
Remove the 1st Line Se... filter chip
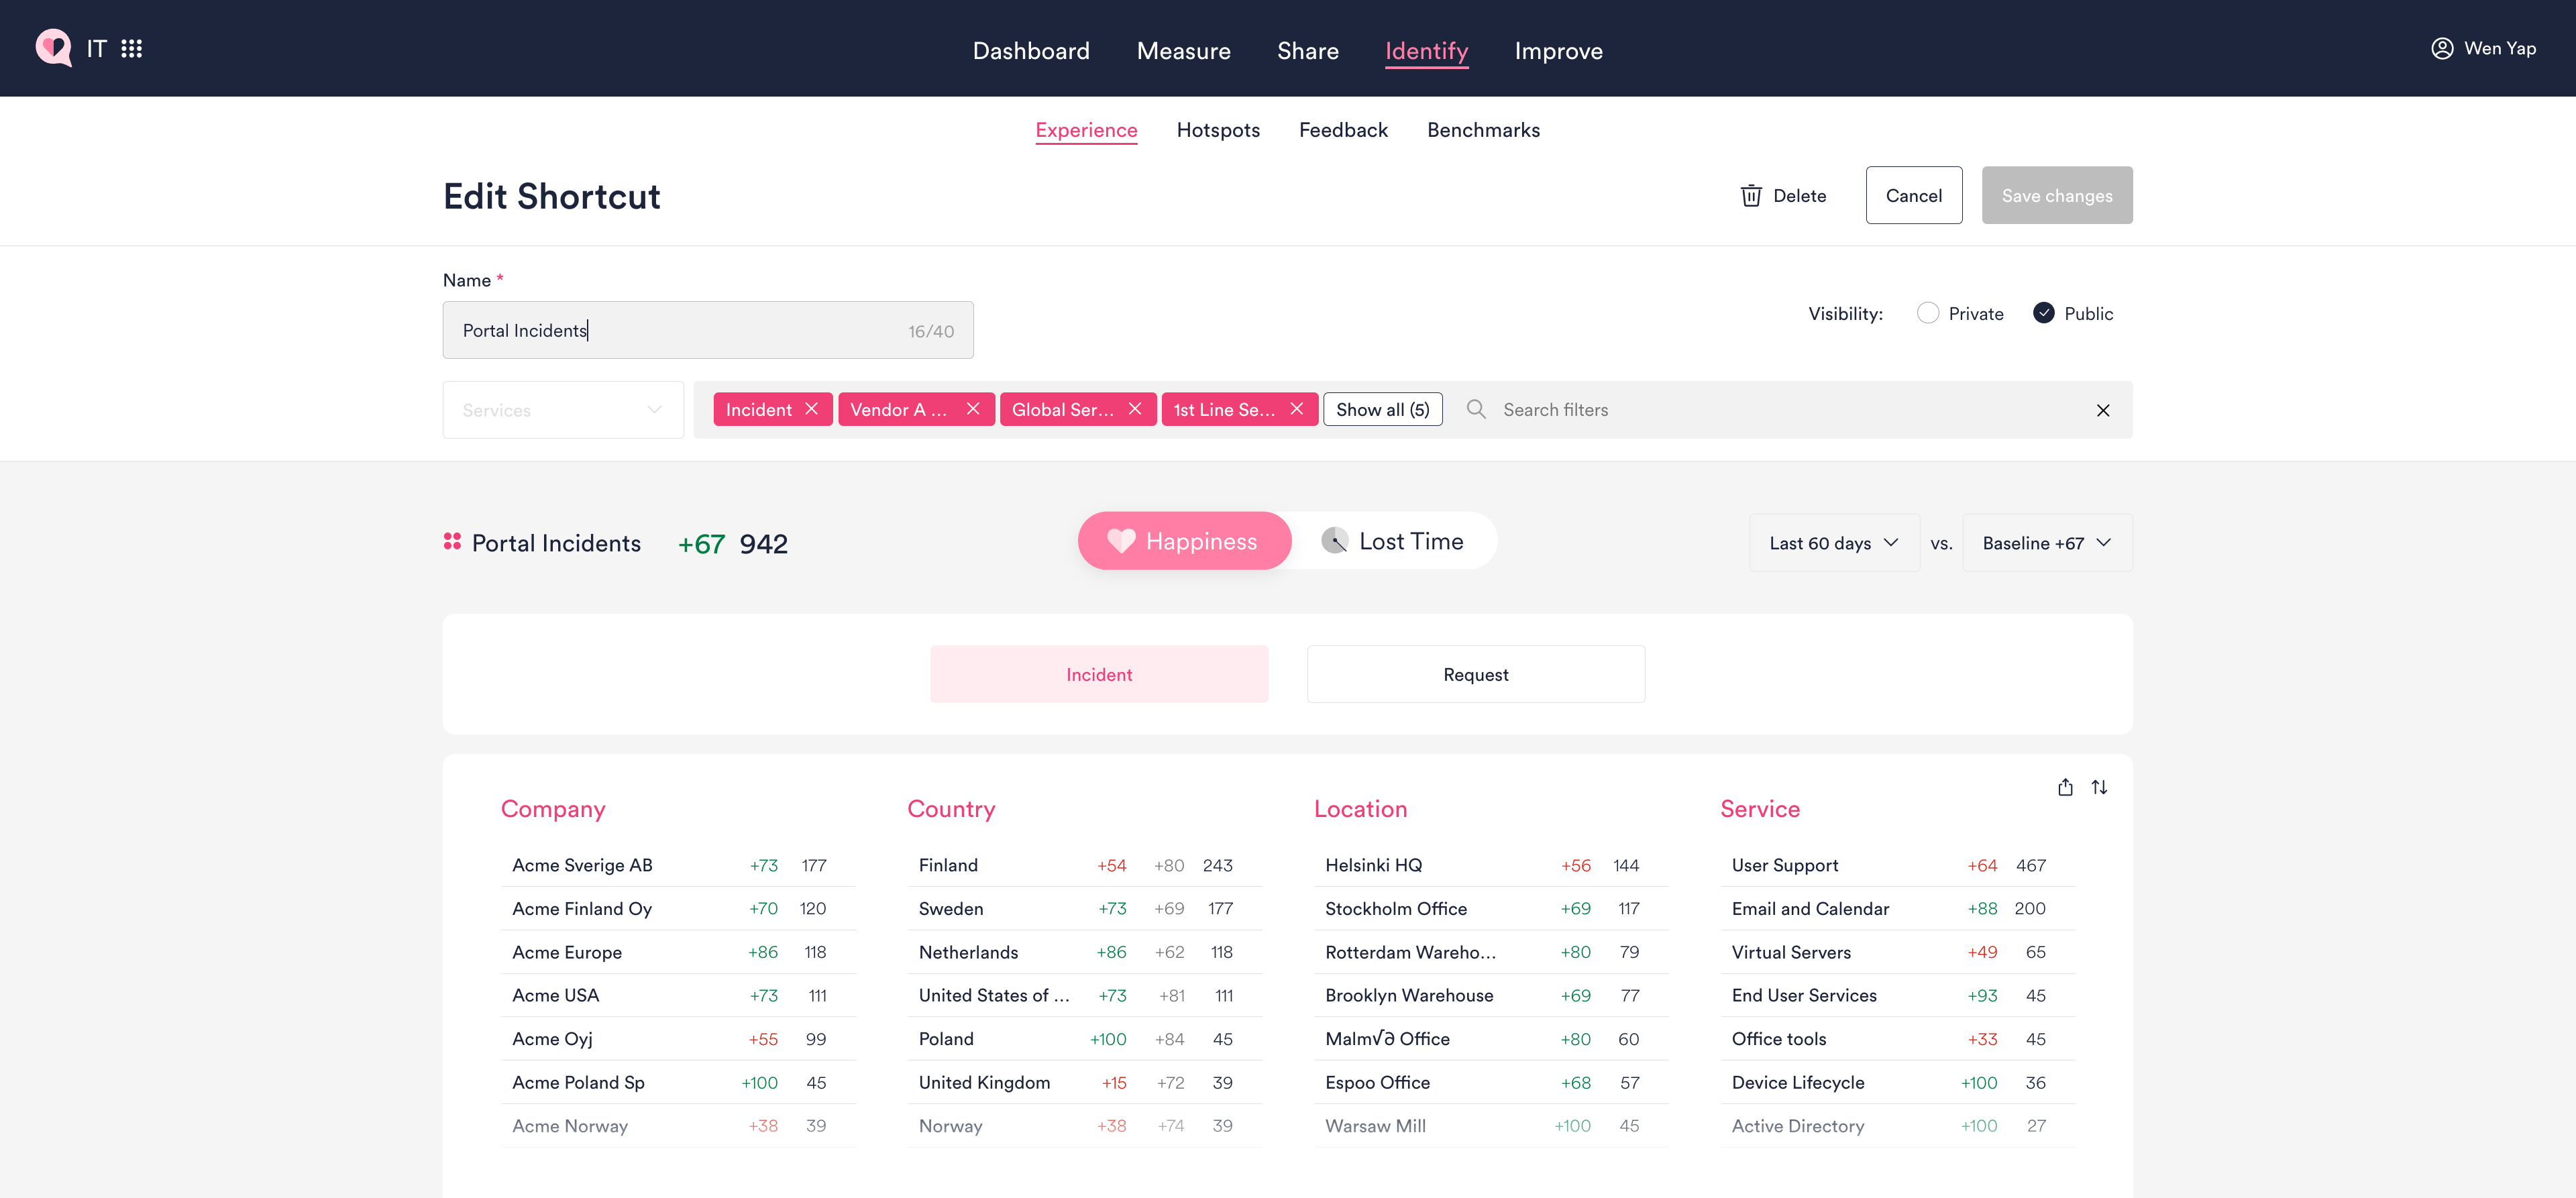pos(1296,409)
